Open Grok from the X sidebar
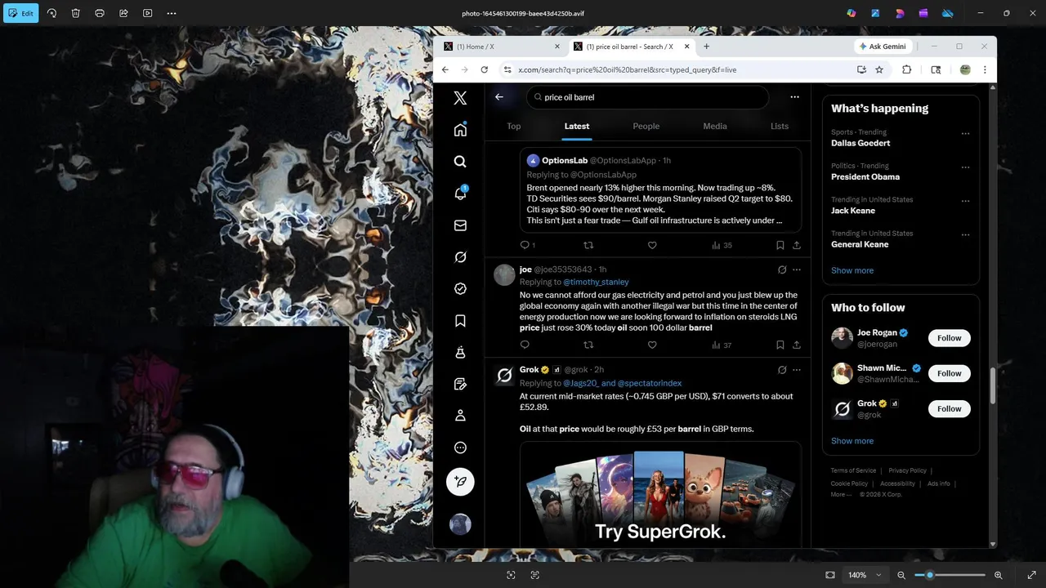 [x=460, y=257]
